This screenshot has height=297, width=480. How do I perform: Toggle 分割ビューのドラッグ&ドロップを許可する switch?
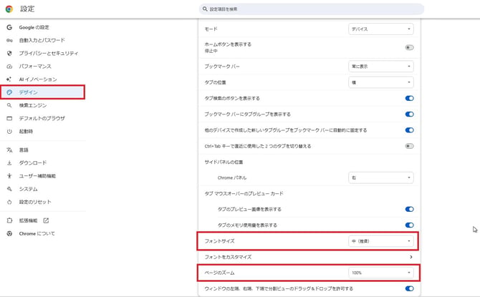409,288
